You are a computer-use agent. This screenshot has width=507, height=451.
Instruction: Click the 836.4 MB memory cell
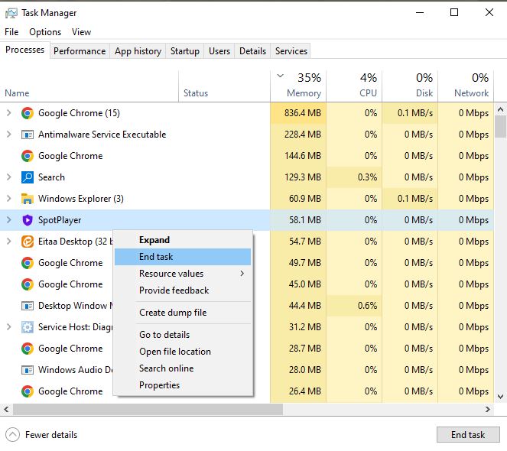(x=298, y=113)
